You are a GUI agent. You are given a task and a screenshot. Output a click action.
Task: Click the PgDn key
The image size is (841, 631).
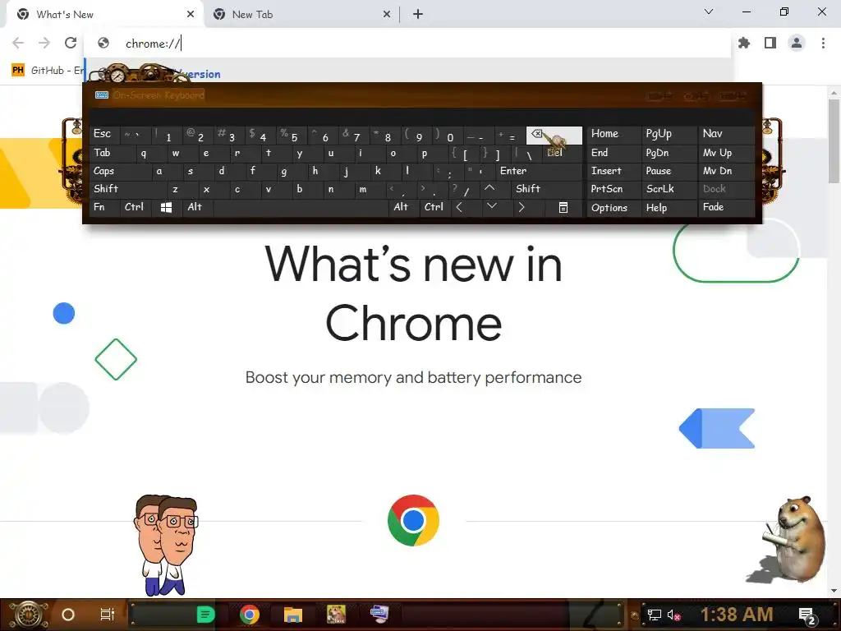pyautogui.click(x=668, y=153)
